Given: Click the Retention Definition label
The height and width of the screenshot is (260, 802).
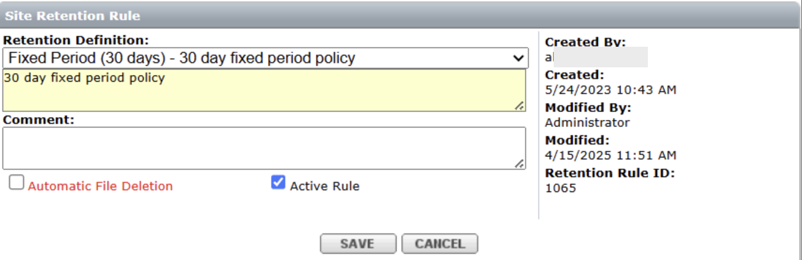Looking at the screenshot, I should click(x=76, y=40).
